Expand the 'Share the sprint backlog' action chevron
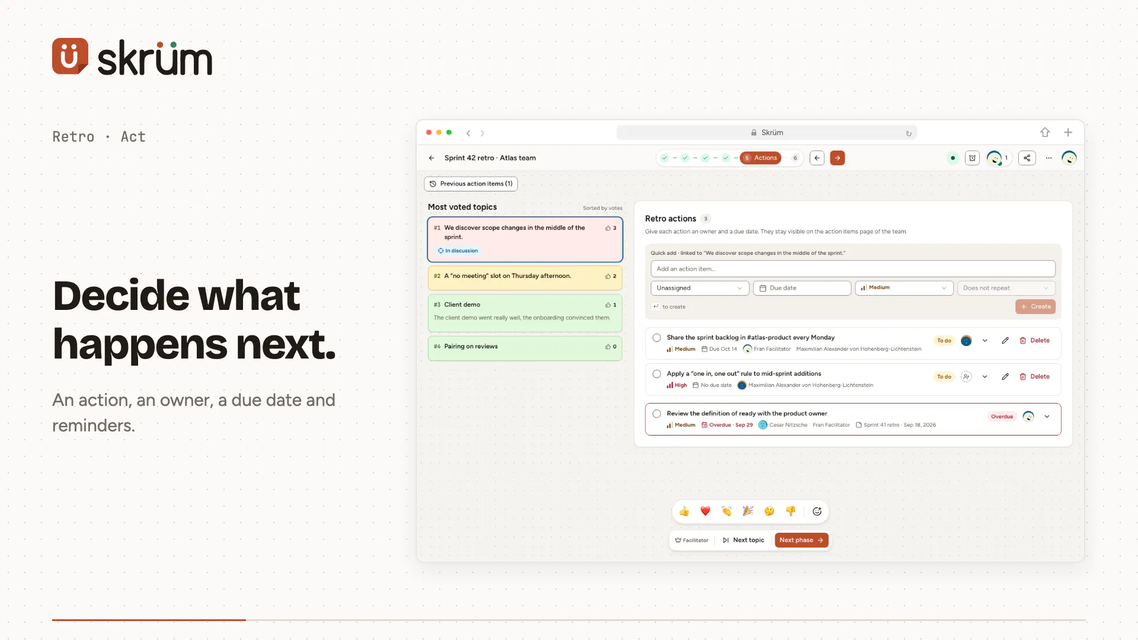This screenshot has width=1138, height=640. 984,341
